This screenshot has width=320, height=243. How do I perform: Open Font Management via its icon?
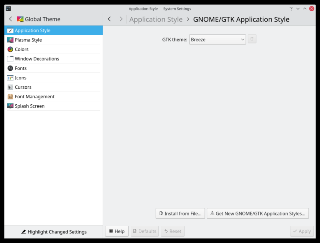coord(10,96)
